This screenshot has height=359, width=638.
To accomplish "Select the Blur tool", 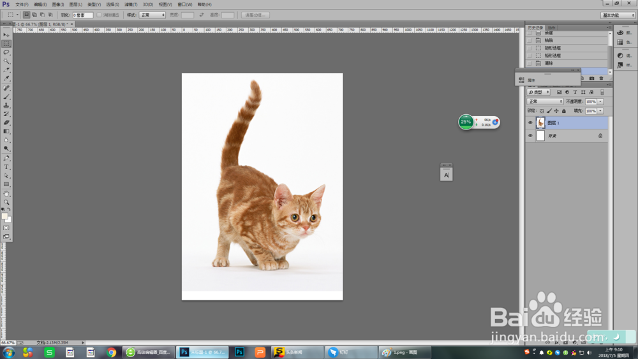I will click(6, 140).
